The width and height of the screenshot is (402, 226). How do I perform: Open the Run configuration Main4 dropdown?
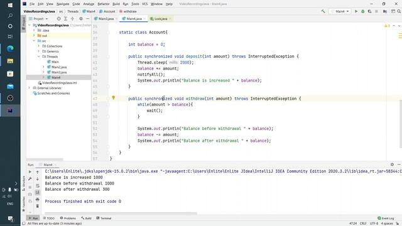point(340,11)
